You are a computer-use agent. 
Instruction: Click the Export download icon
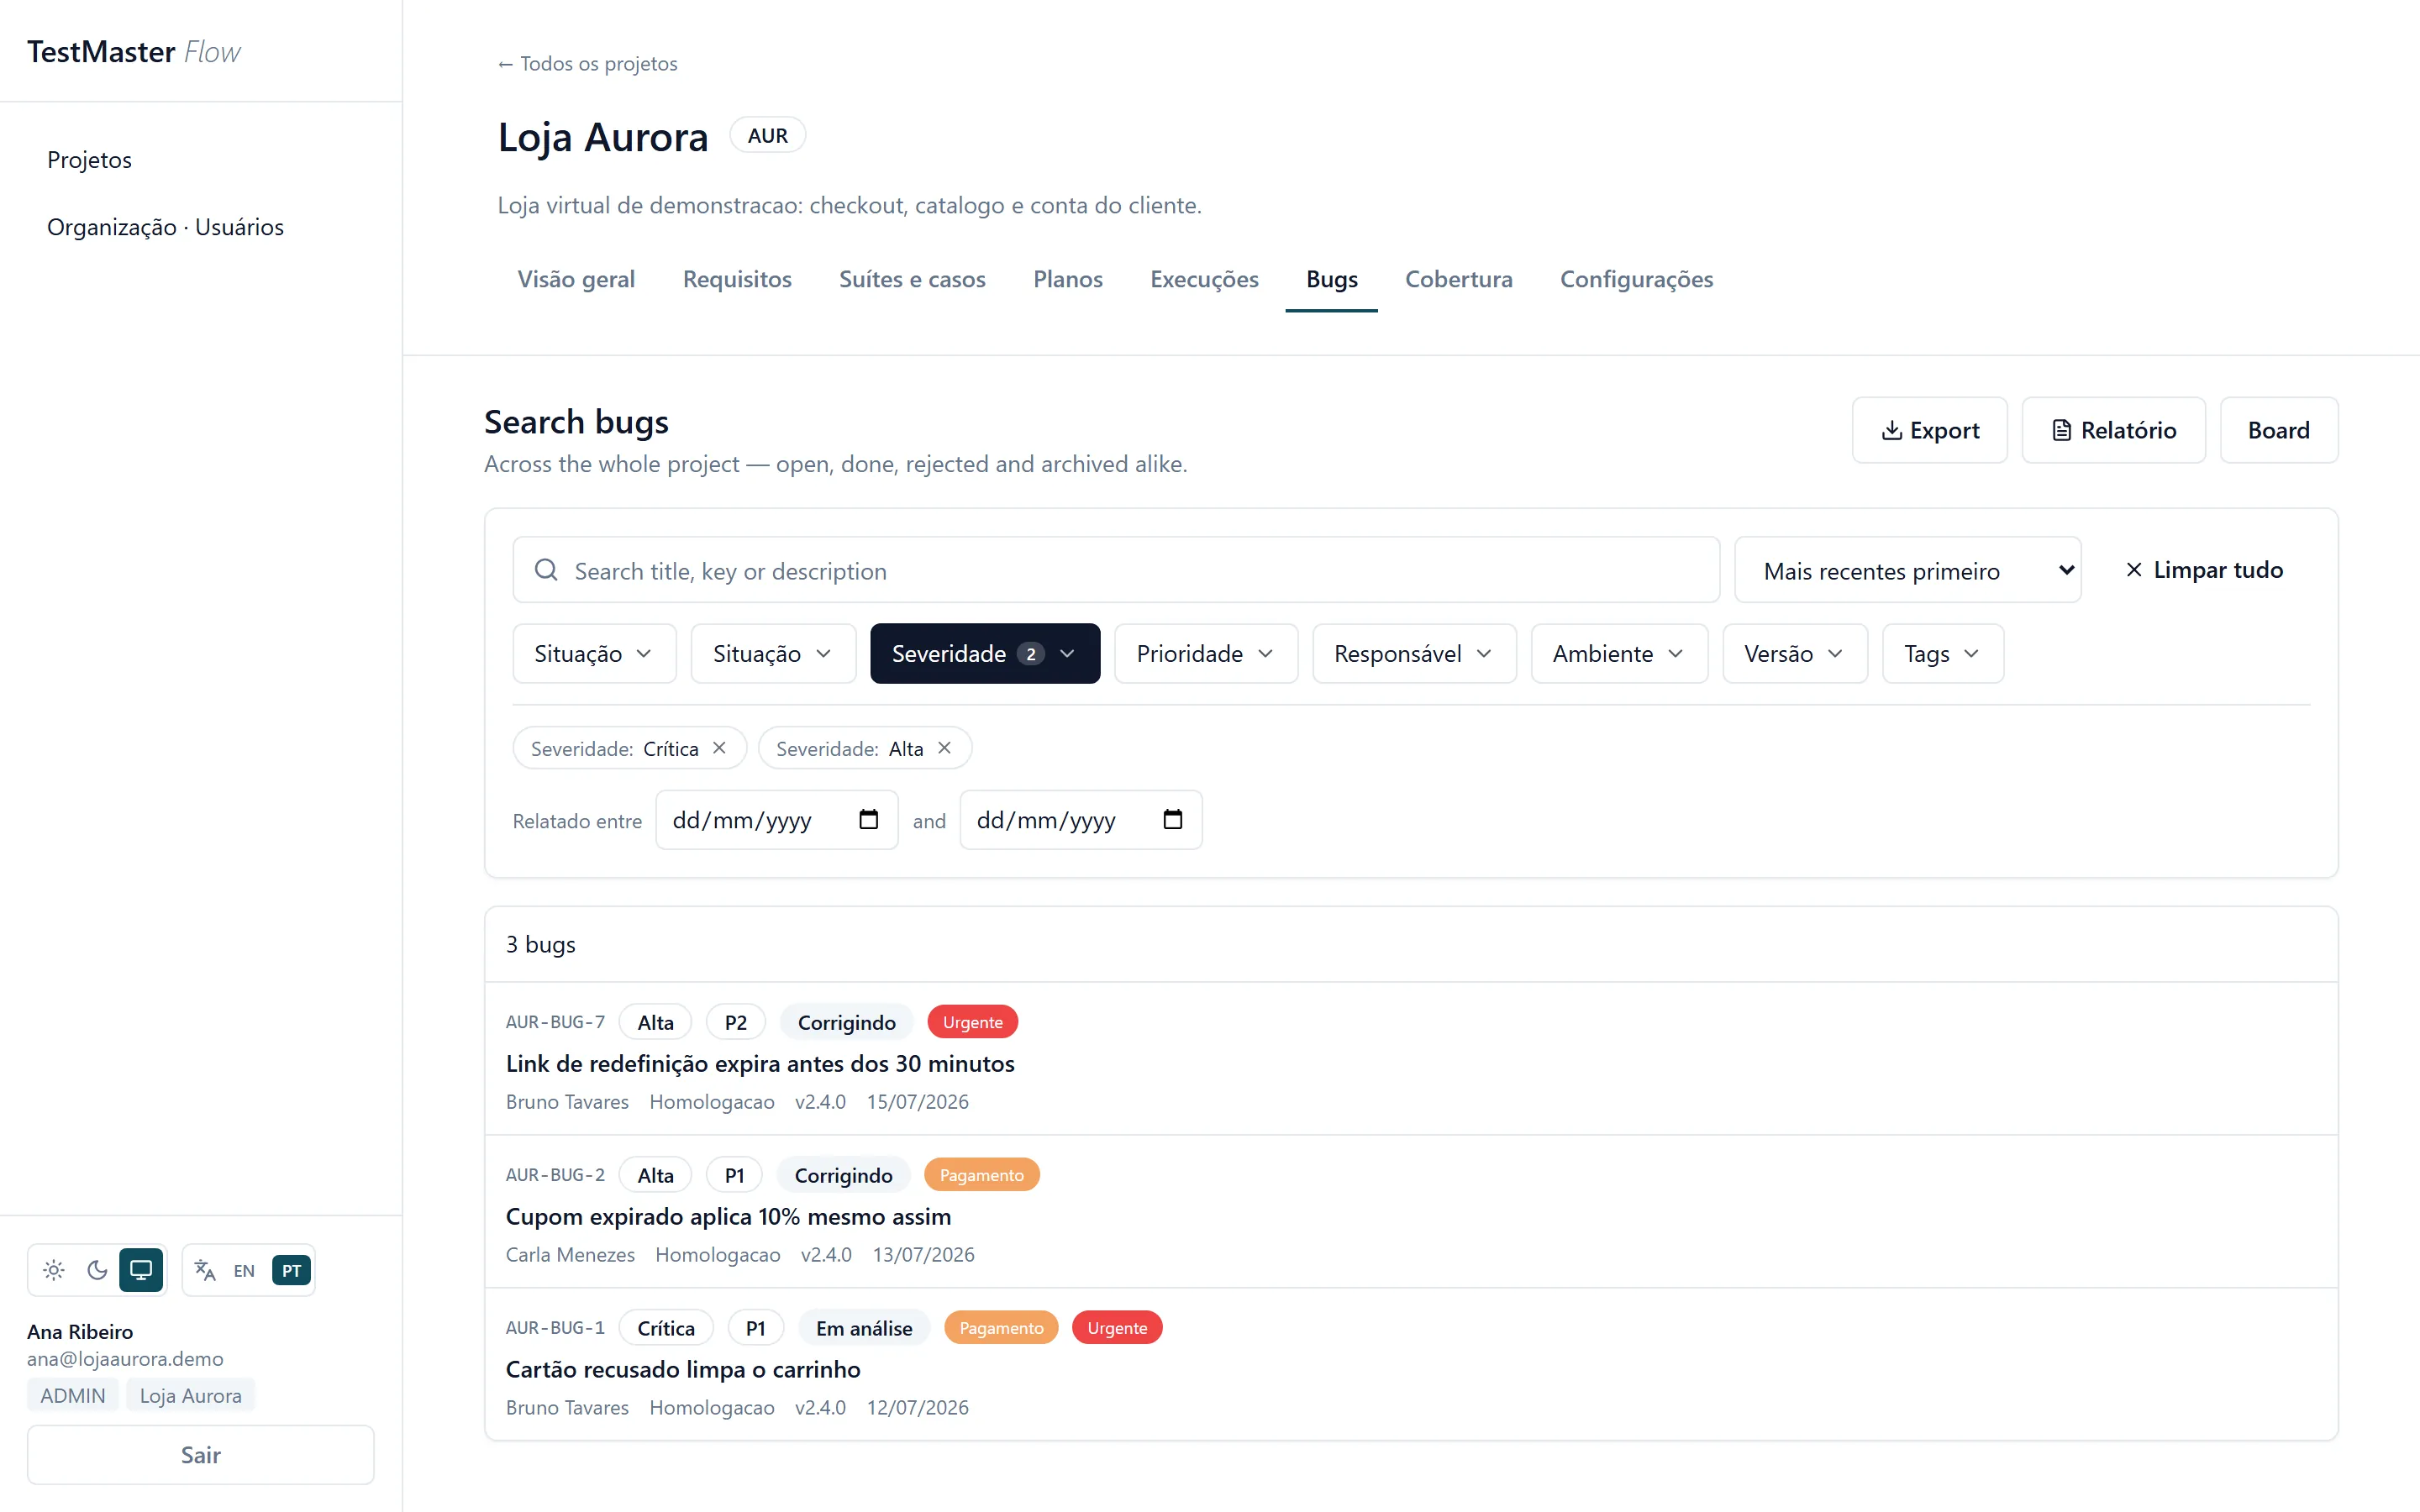(1891, 430)
